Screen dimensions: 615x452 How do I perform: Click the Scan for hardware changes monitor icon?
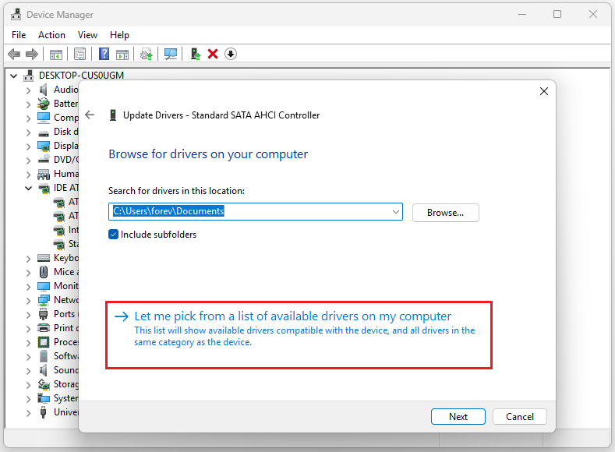click(x=171, y=54)
